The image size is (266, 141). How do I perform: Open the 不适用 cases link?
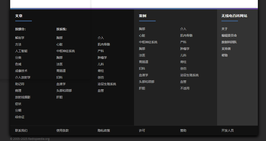185,88
